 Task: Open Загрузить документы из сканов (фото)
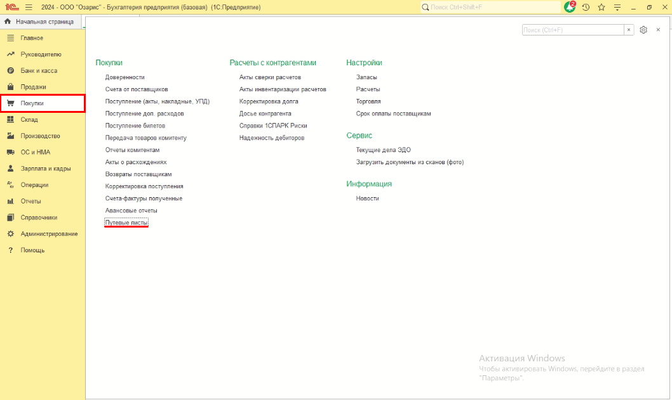pos(410,162)
